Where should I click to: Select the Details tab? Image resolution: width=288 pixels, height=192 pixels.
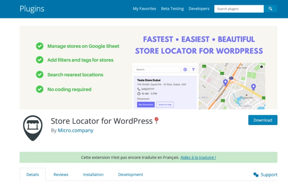(33, 174)
